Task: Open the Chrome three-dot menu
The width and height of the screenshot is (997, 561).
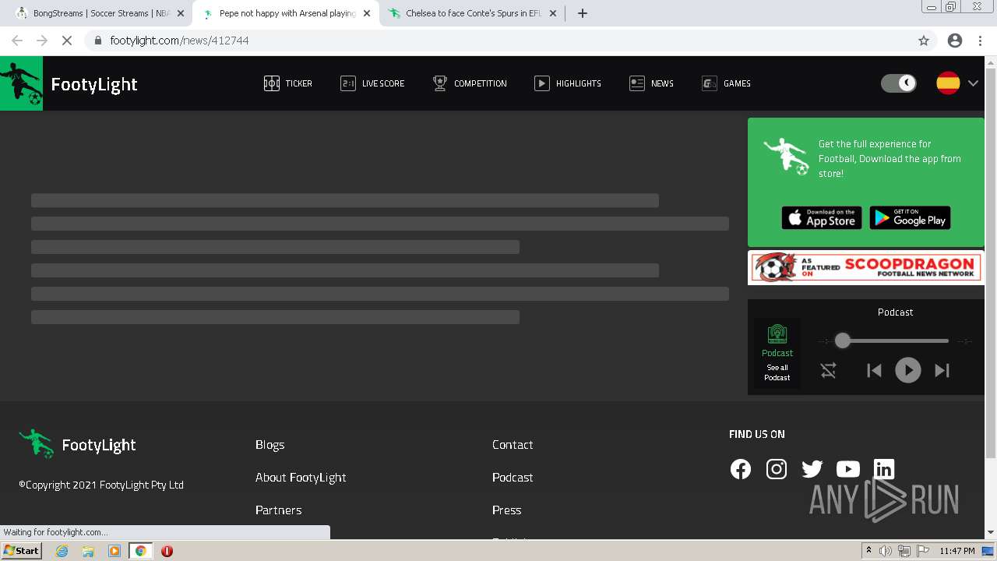Action: tap(981, 41)
